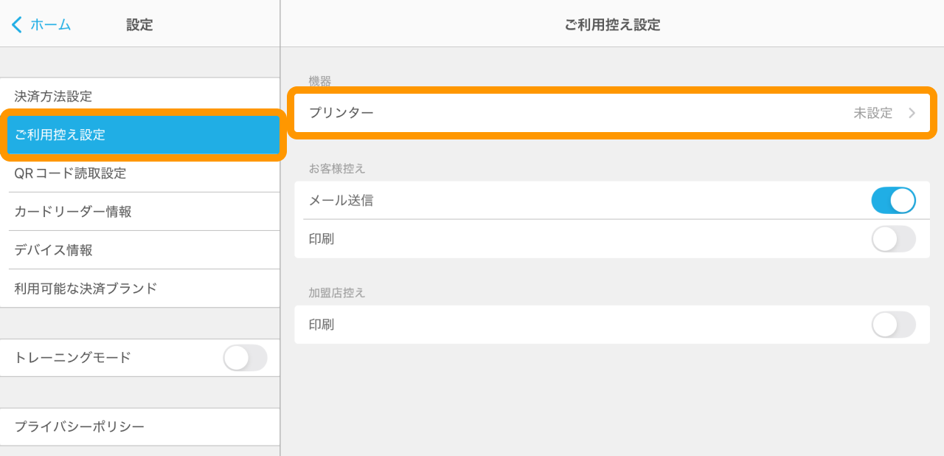Return to ホーム screen

click(x=46, y=24)
